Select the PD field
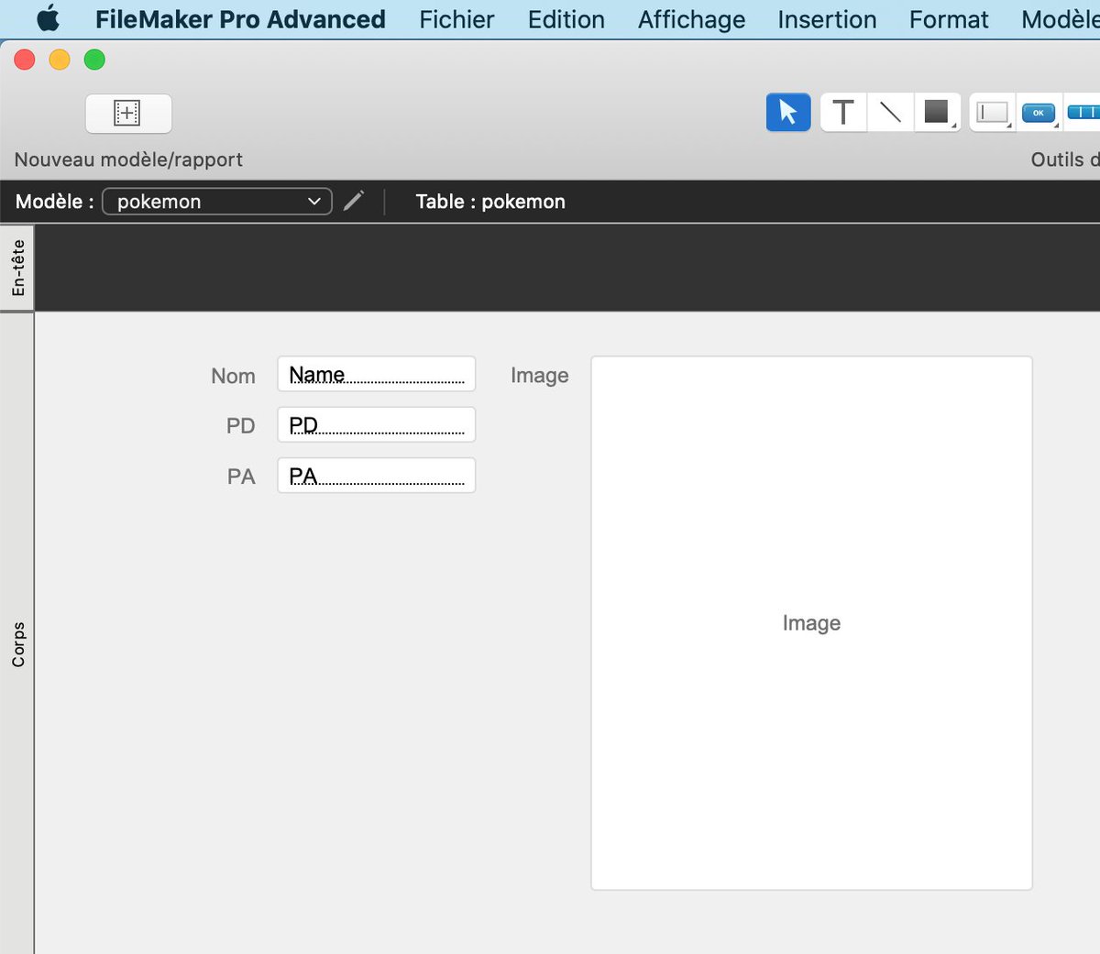1100x954 pixels. [x=377, y=424]
